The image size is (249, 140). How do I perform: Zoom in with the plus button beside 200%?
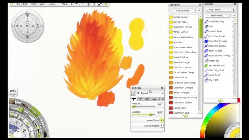(71, 4)
